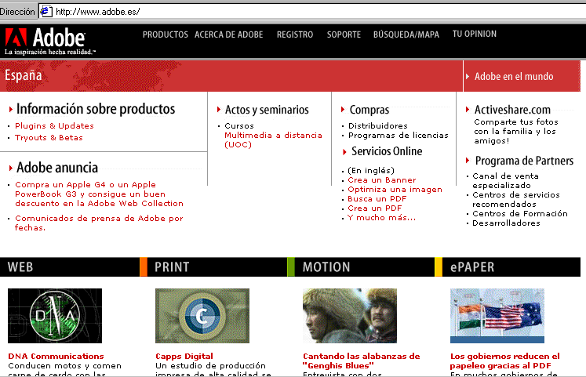Click the DNA radar logo thumbnail

(55, 316)
